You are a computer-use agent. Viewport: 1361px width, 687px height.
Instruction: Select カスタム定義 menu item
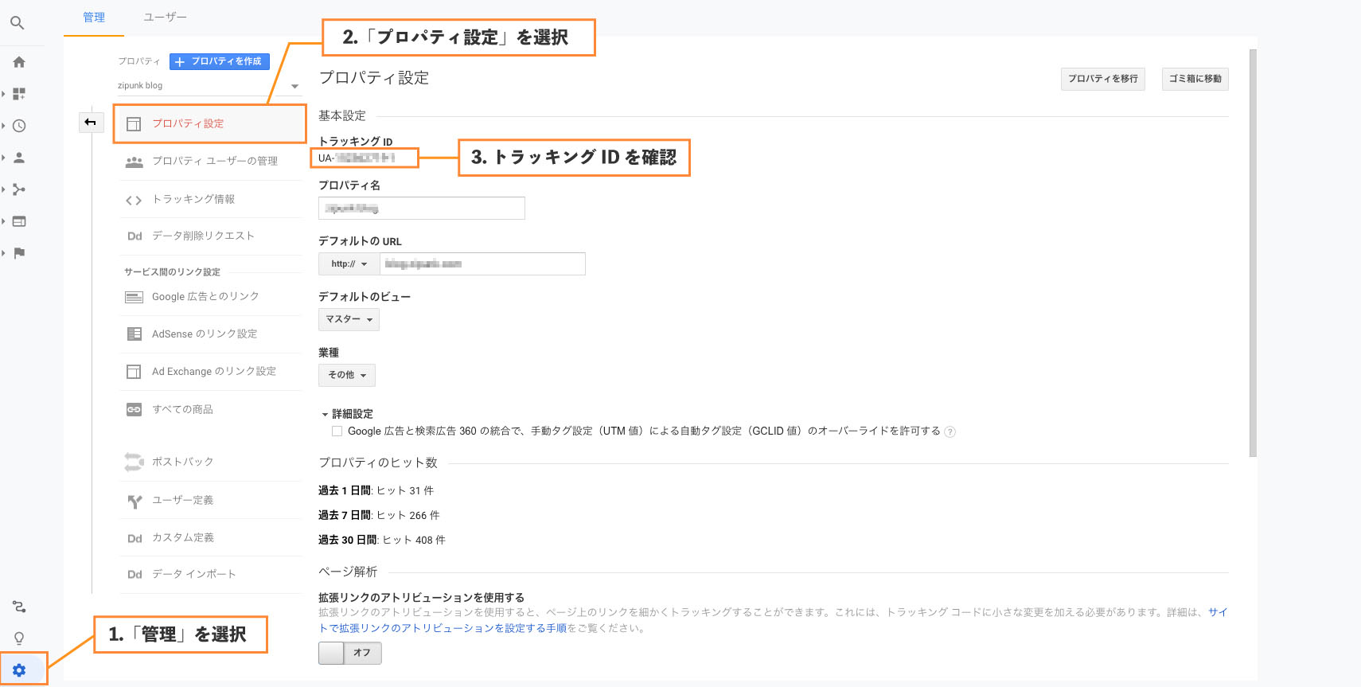[x=210, y=538]
